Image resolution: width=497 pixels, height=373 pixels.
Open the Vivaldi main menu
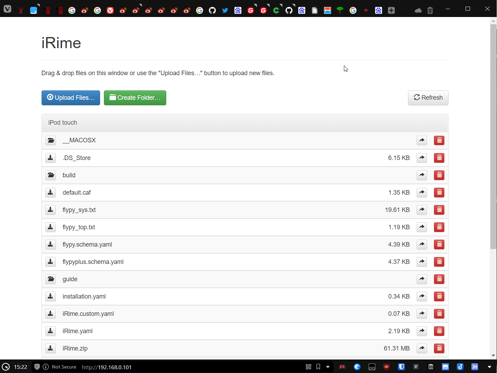click(7, 9)
